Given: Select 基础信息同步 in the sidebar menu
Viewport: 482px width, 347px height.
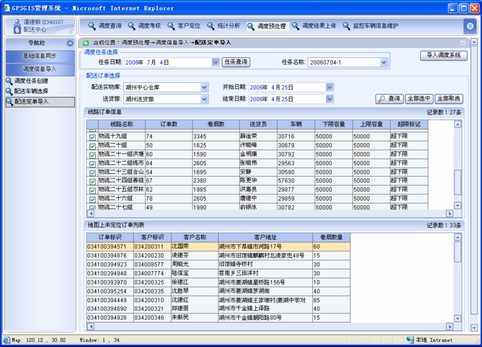Looking at the screenshot, I should tap(40, 56).
